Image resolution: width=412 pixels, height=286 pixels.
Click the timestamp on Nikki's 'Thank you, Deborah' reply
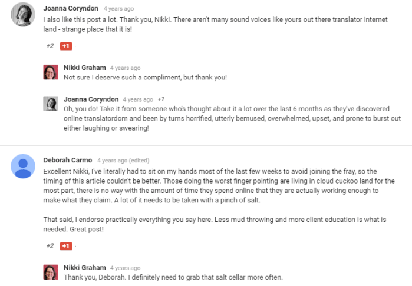coord(125,268)
